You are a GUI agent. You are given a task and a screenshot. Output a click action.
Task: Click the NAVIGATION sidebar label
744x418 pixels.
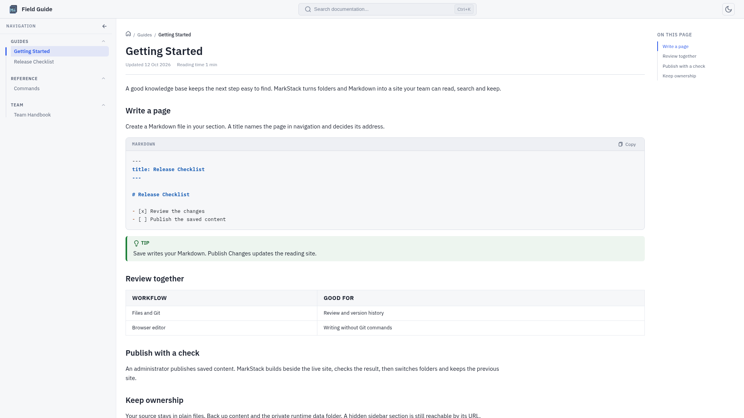[21, 26]
